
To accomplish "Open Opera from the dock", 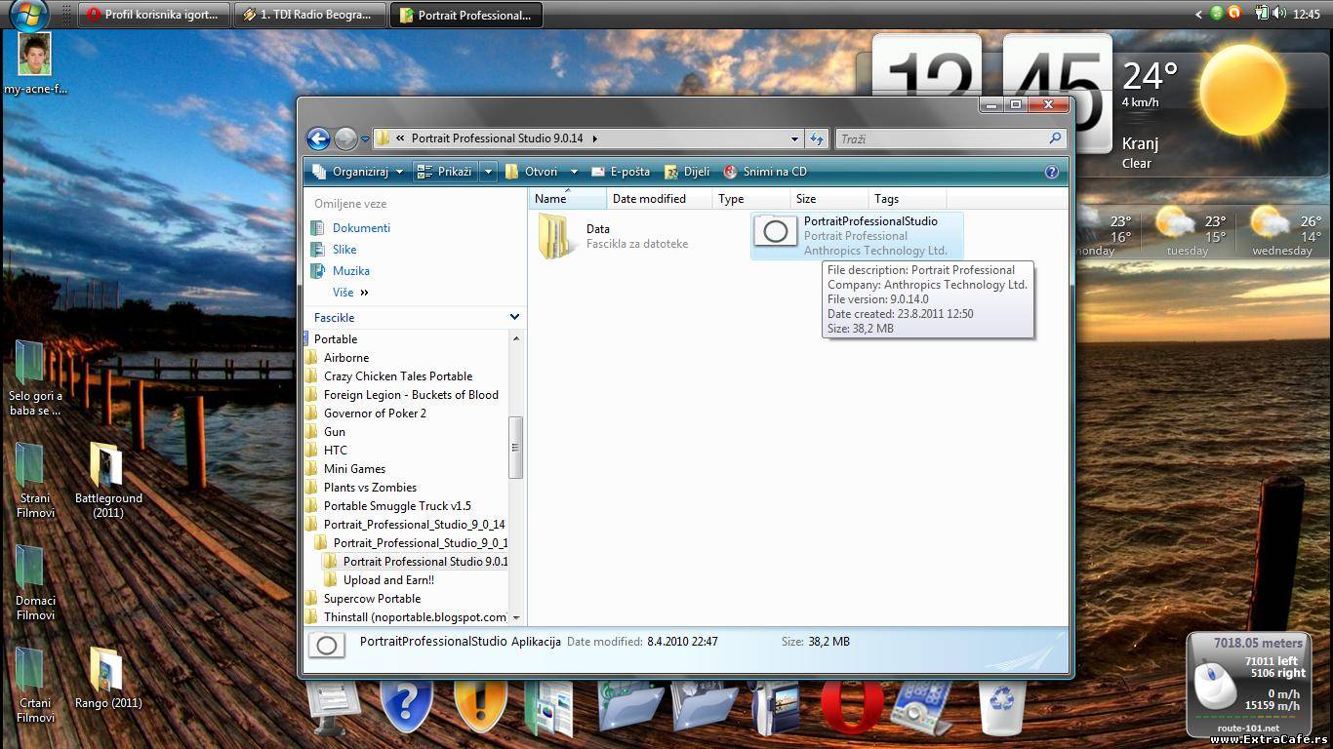I will [x=852, y=707].
